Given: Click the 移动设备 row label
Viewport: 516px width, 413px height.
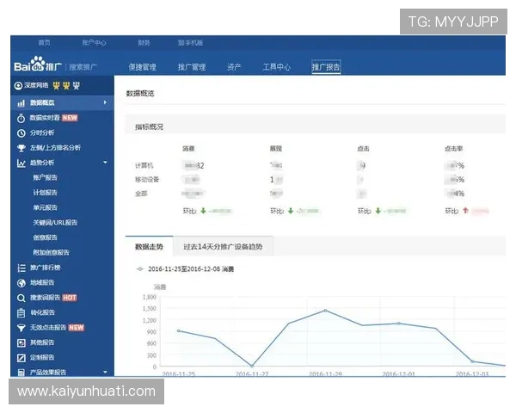Looking at the screenshot, I should tap(147, 180).
